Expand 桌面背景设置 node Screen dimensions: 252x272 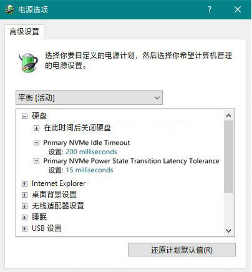(x=24, y=195)
